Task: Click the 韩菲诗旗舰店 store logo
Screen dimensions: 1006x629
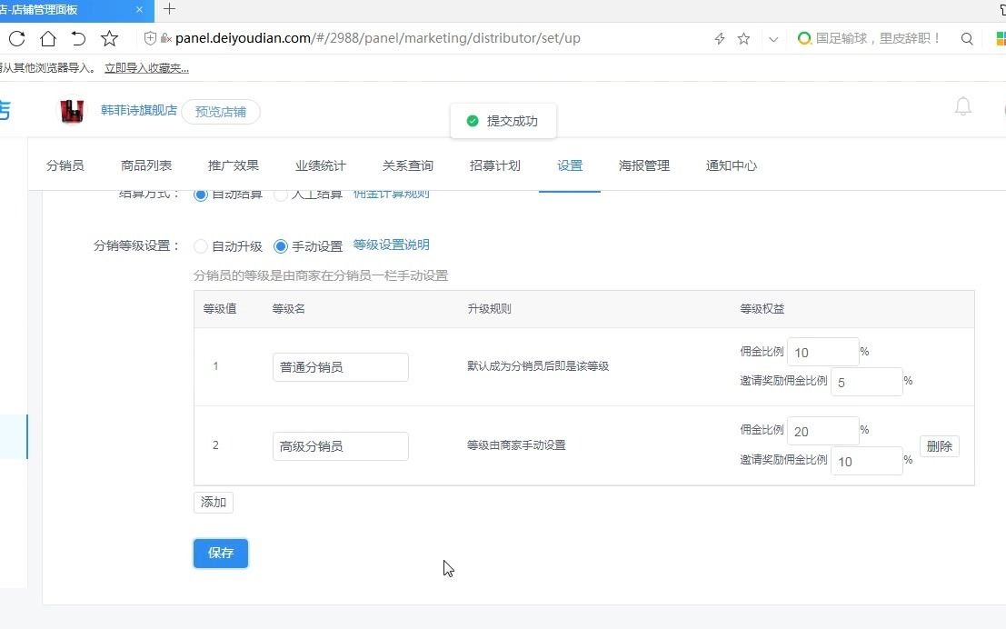Action: click(x=72, y=110)
